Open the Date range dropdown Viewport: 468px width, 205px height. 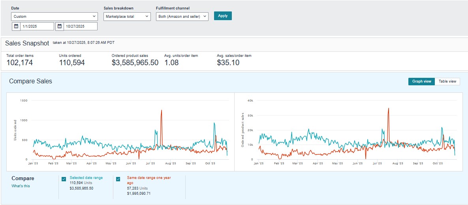click(x=55, y=16)
